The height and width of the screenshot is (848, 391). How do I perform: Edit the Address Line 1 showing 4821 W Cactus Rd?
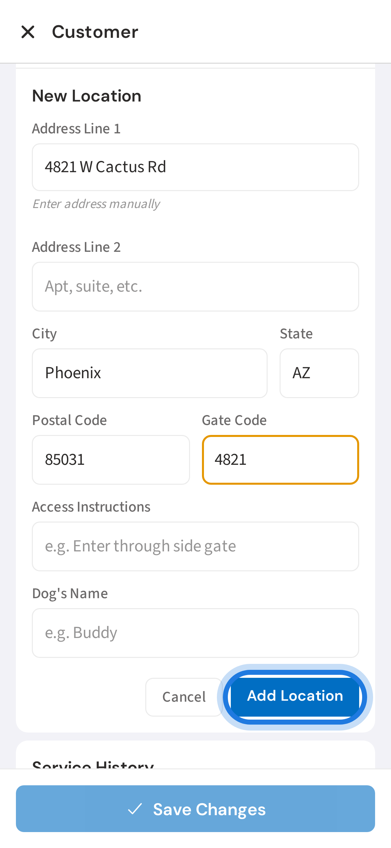pos(195,167)
